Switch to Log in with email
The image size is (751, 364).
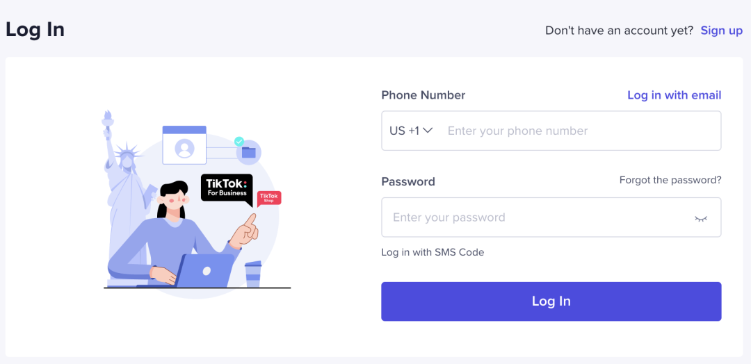click(x=674, y=95)
